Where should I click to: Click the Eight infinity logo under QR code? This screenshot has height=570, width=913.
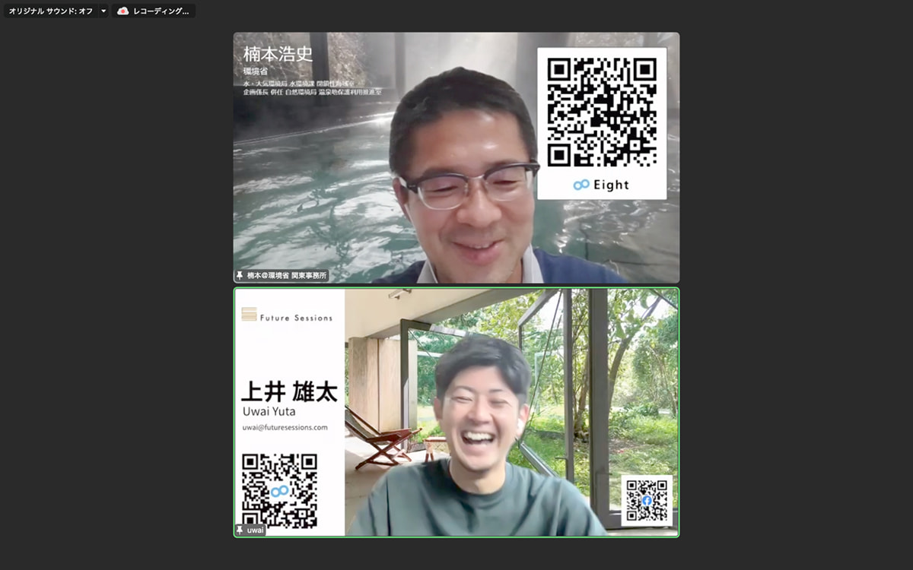point(581,185)
